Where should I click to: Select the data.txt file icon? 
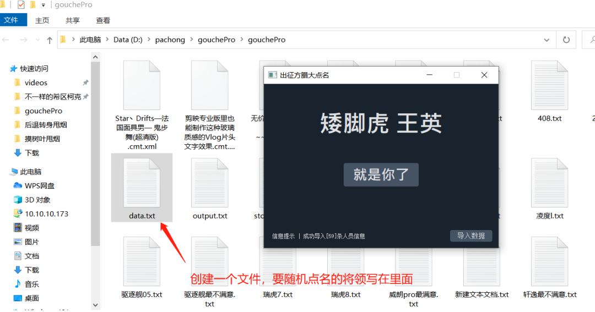(x=142, y=183)
